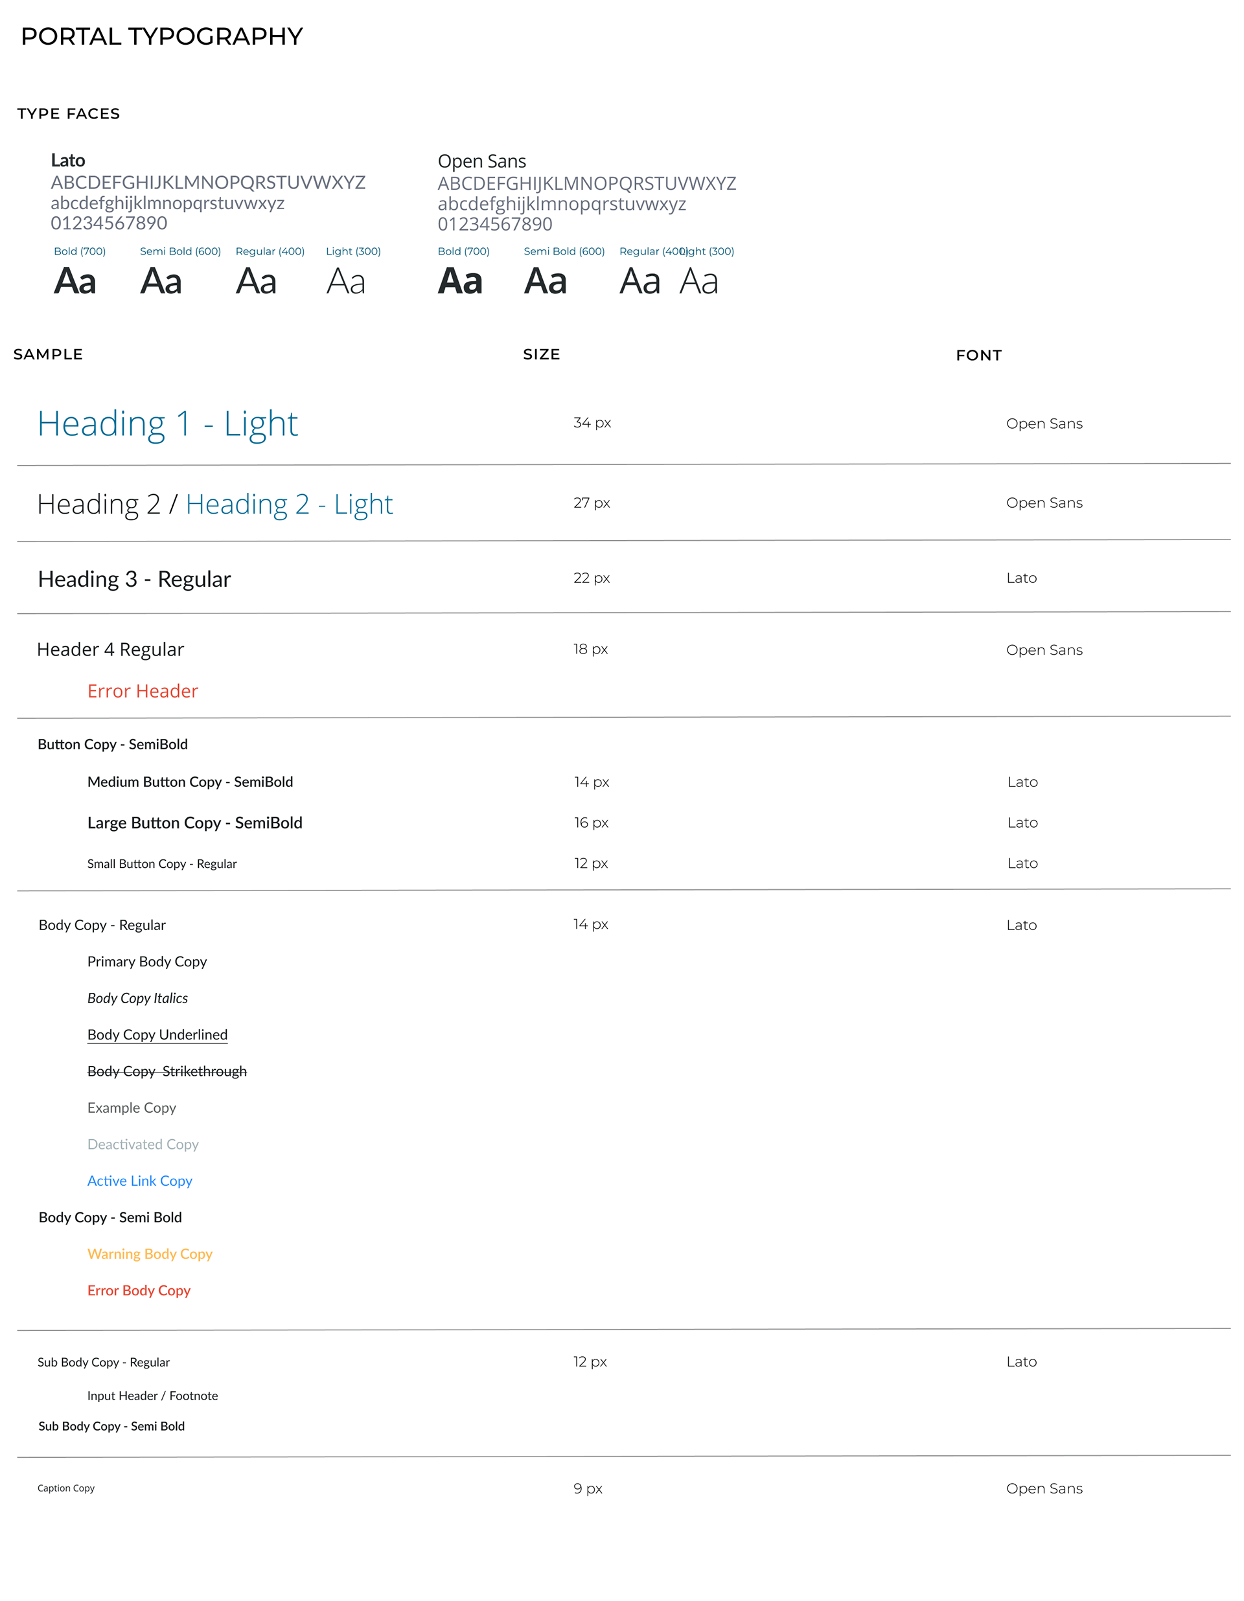Click the Lato Regular (400) Aa sample
Viewport: 1244px width, 1601px height.
(x=256, y=282)
